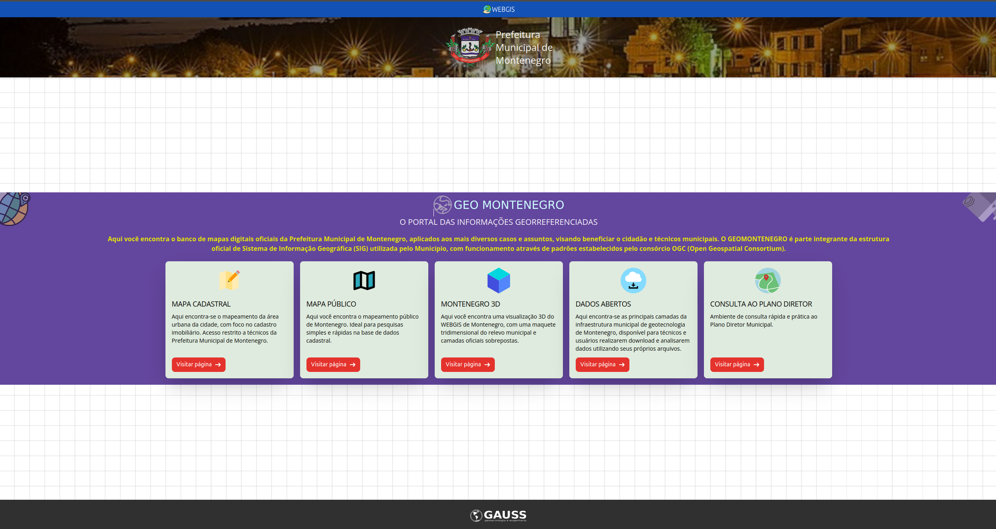Image resolution: width=996 pixels, height=529 pixels.
Task: Click the MONTENEGRO 3D card title
Action: (470, 304)
